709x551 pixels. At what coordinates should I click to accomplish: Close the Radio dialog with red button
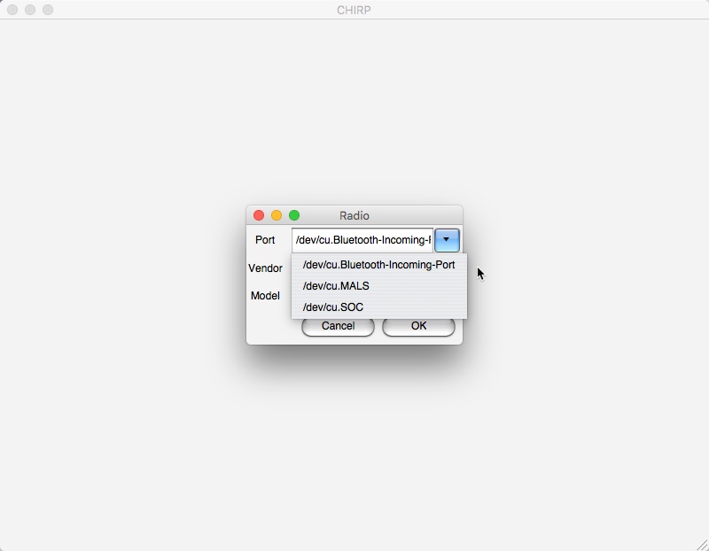pos(259,215)
